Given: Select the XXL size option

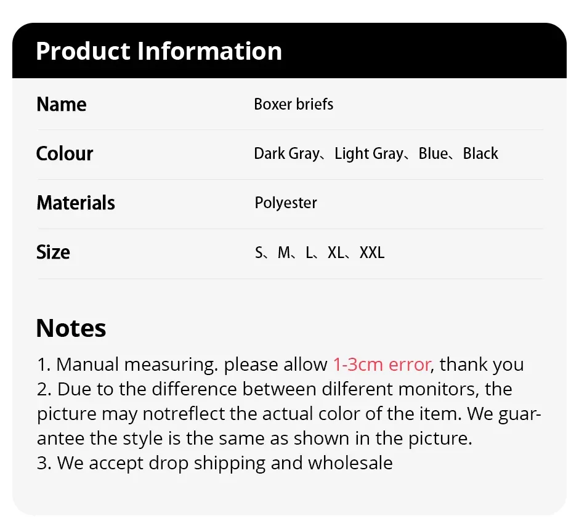Looking at the screenshot, I should point(371,252).
